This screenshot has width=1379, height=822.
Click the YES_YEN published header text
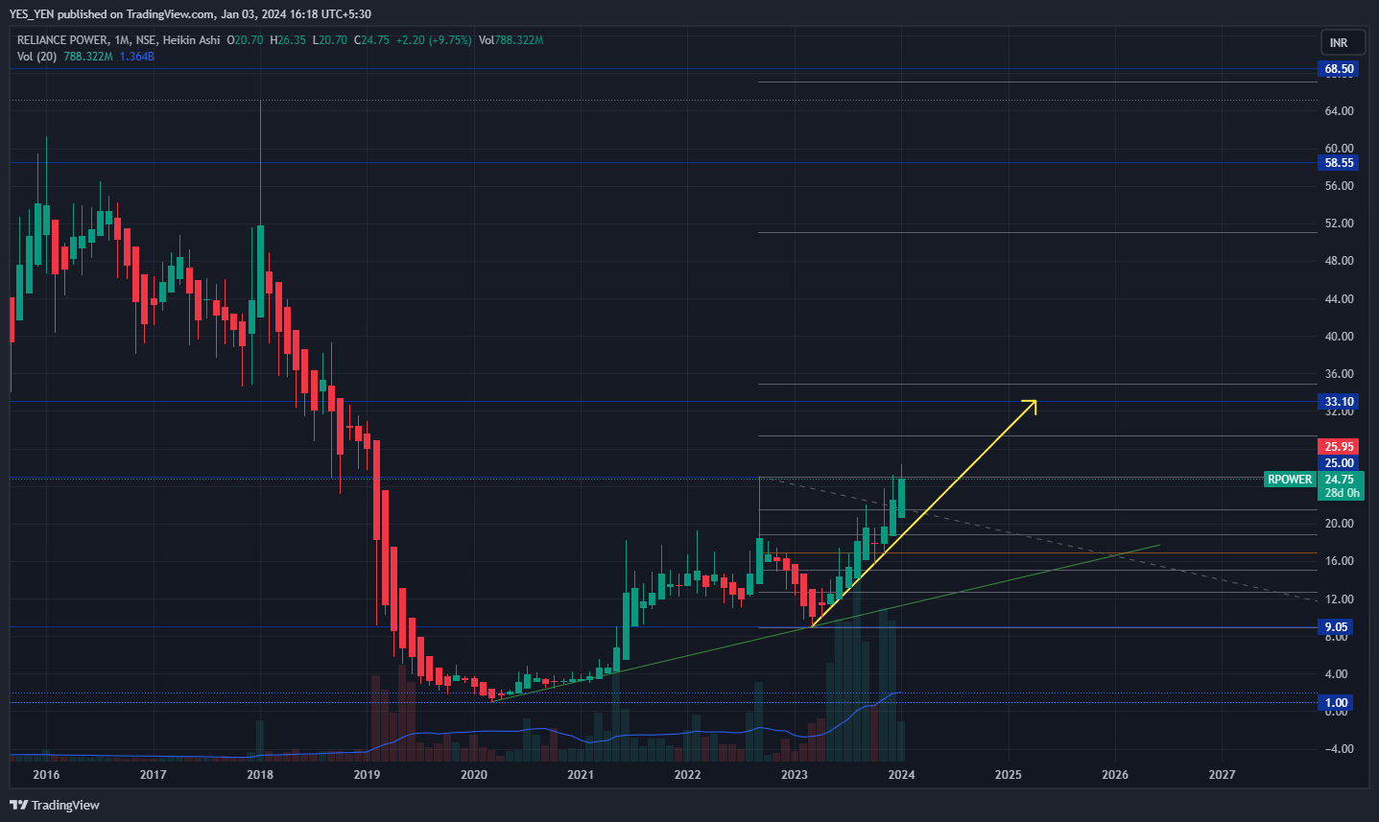[x=190, y=14]
